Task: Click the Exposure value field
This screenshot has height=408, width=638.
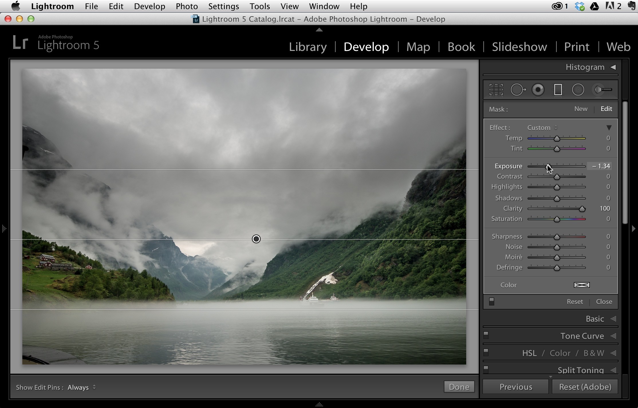Action: [600, 166]
